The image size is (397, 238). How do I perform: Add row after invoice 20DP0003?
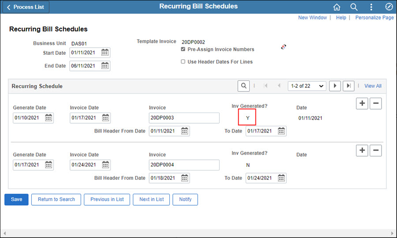[362, 103]
